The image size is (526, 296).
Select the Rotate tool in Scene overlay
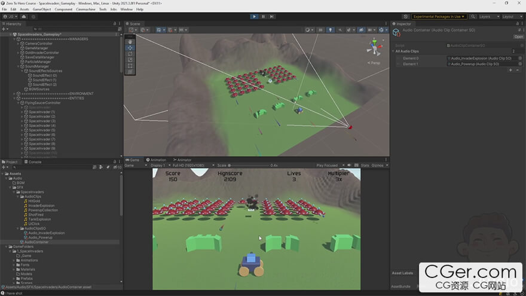coord(130,54)
